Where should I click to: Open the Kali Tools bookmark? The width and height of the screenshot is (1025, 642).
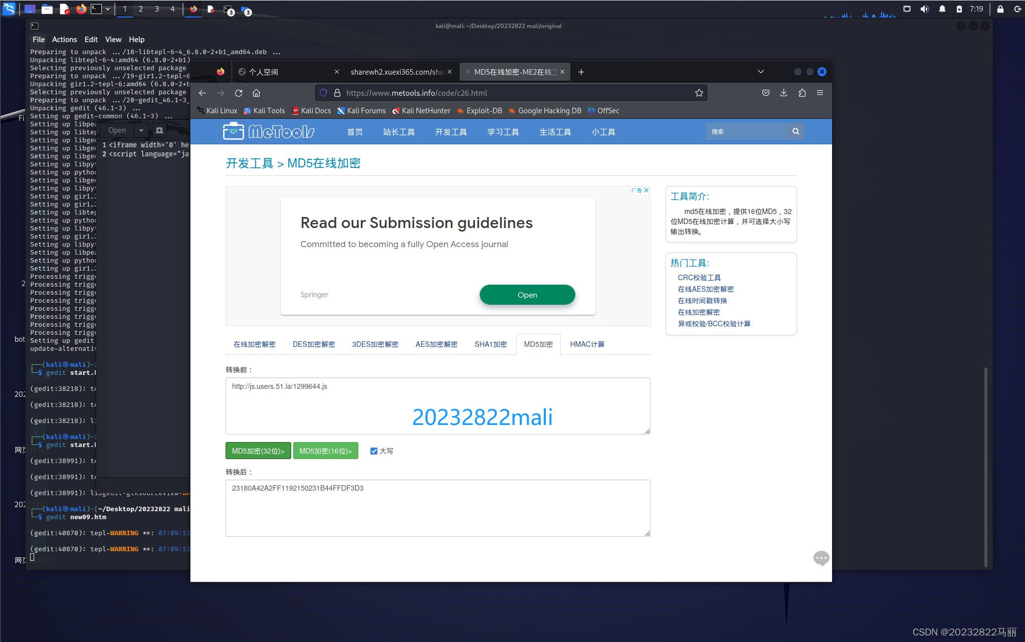tap(264, 111)
